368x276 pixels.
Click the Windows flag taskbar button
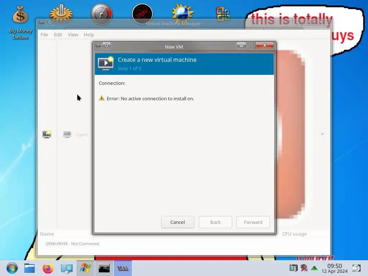point(86,268)
